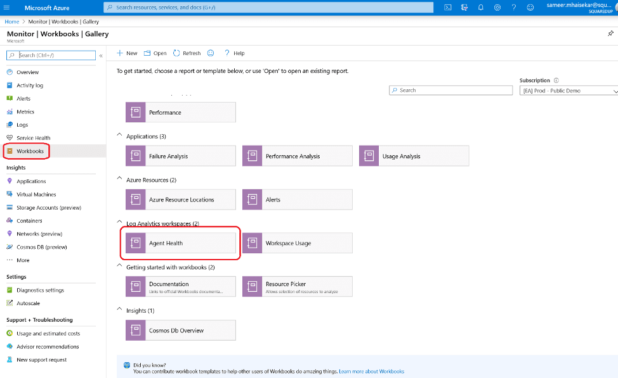Open the Usage Analysis workbook

click(x=414, y=156)
